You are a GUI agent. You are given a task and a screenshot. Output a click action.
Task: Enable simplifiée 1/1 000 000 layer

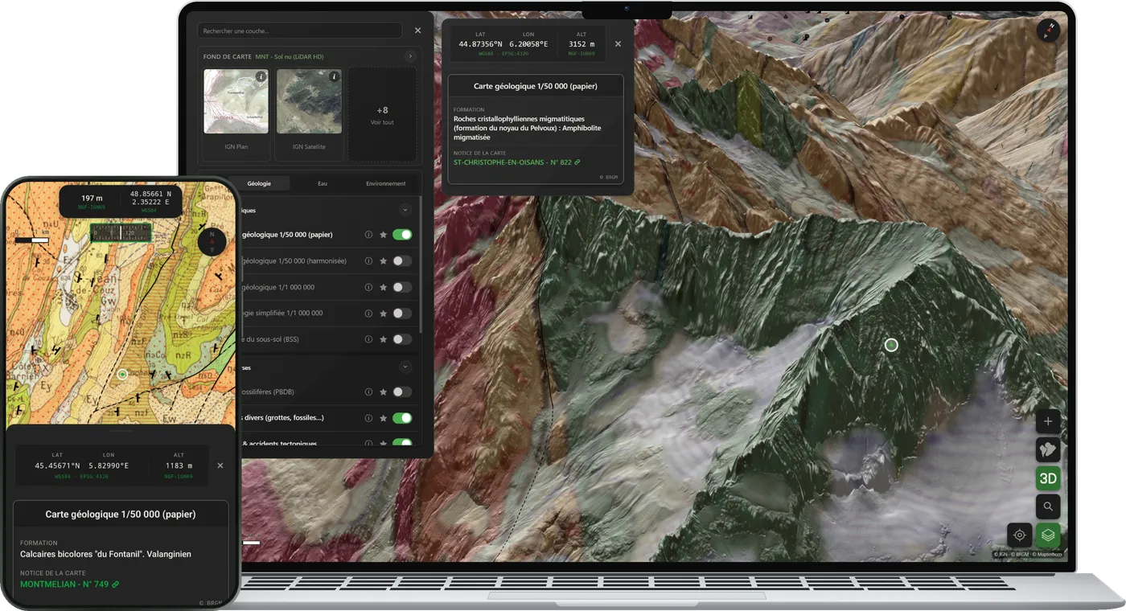coord(402,314)
